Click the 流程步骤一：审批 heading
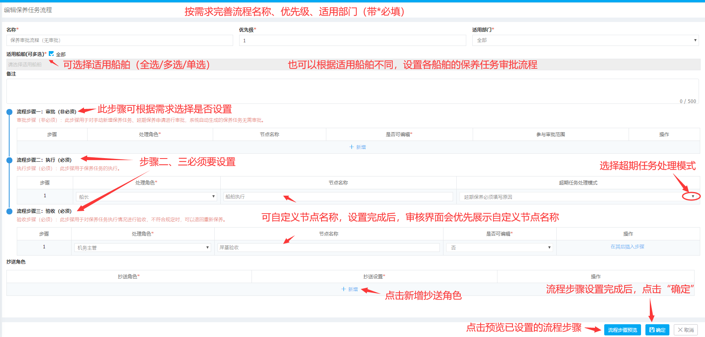This screenshot has height=337, width=705. pos(46,112)
